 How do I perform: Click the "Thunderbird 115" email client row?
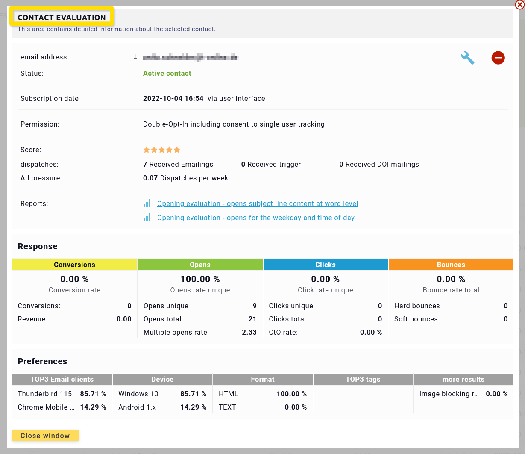(x=62, y=394)
